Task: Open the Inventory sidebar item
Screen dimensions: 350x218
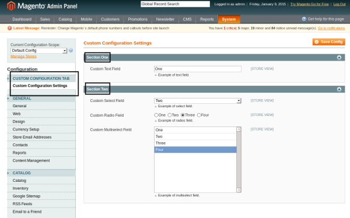Action: point(20,188)
